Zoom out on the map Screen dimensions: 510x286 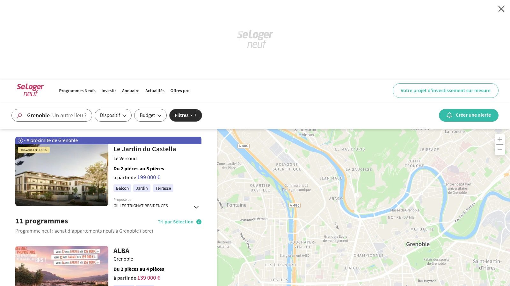coord(499,149)
